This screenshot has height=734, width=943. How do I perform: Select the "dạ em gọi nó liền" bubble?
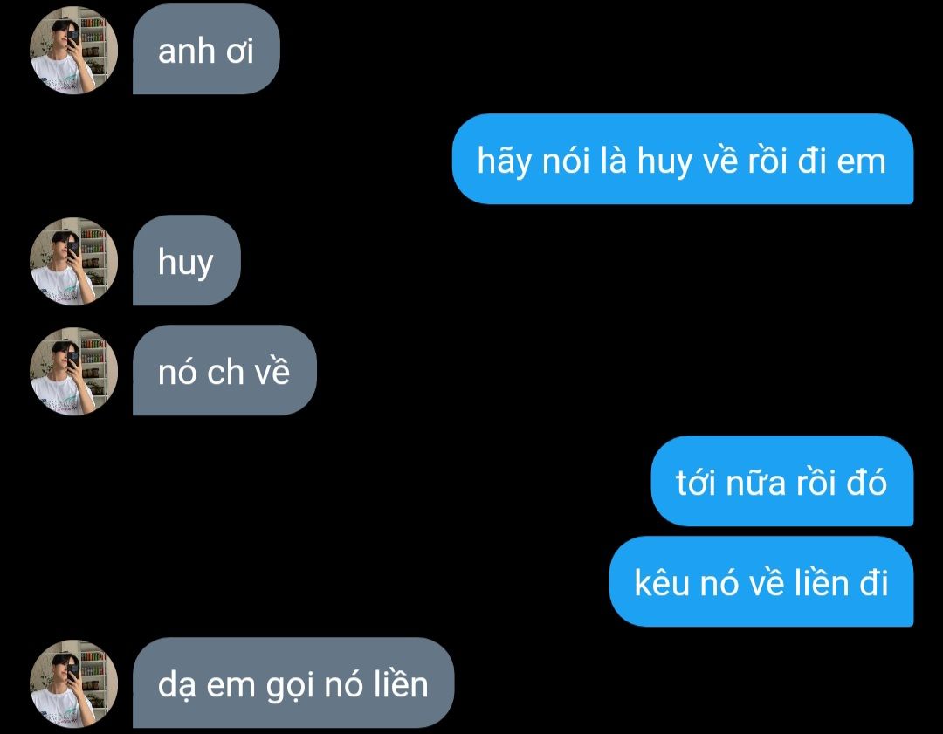[x=293, y=683]
